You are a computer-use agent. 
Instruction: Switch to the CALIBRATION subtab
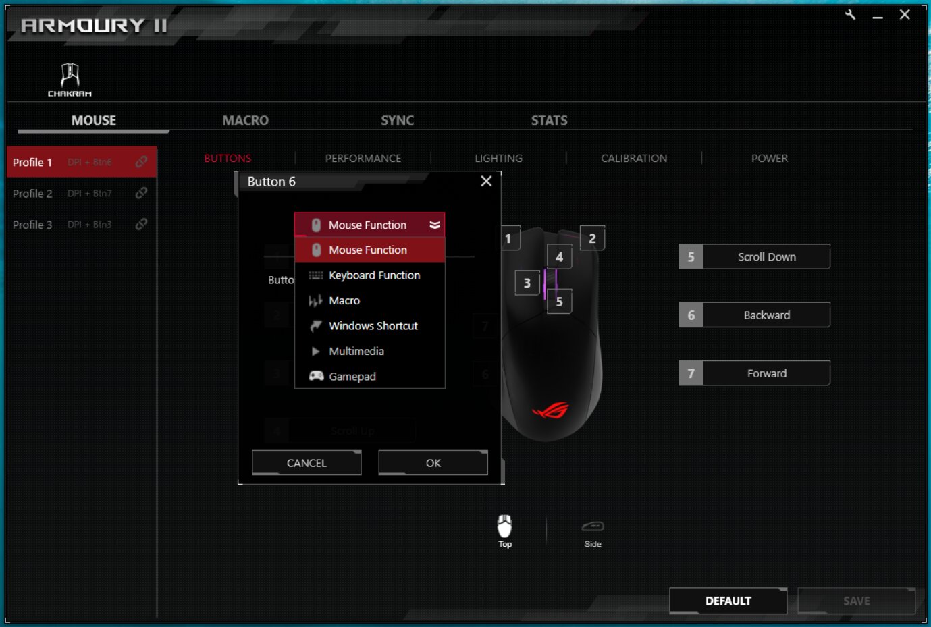coord(634,158)
